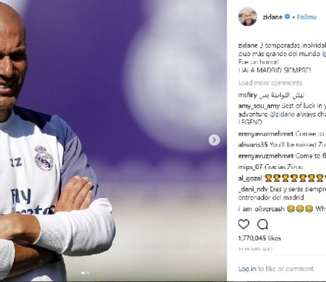The height and width of the screenshot is (282, 326).
Task: Open i_am_olivercash's profile link
Action: [x=261, y=209]
